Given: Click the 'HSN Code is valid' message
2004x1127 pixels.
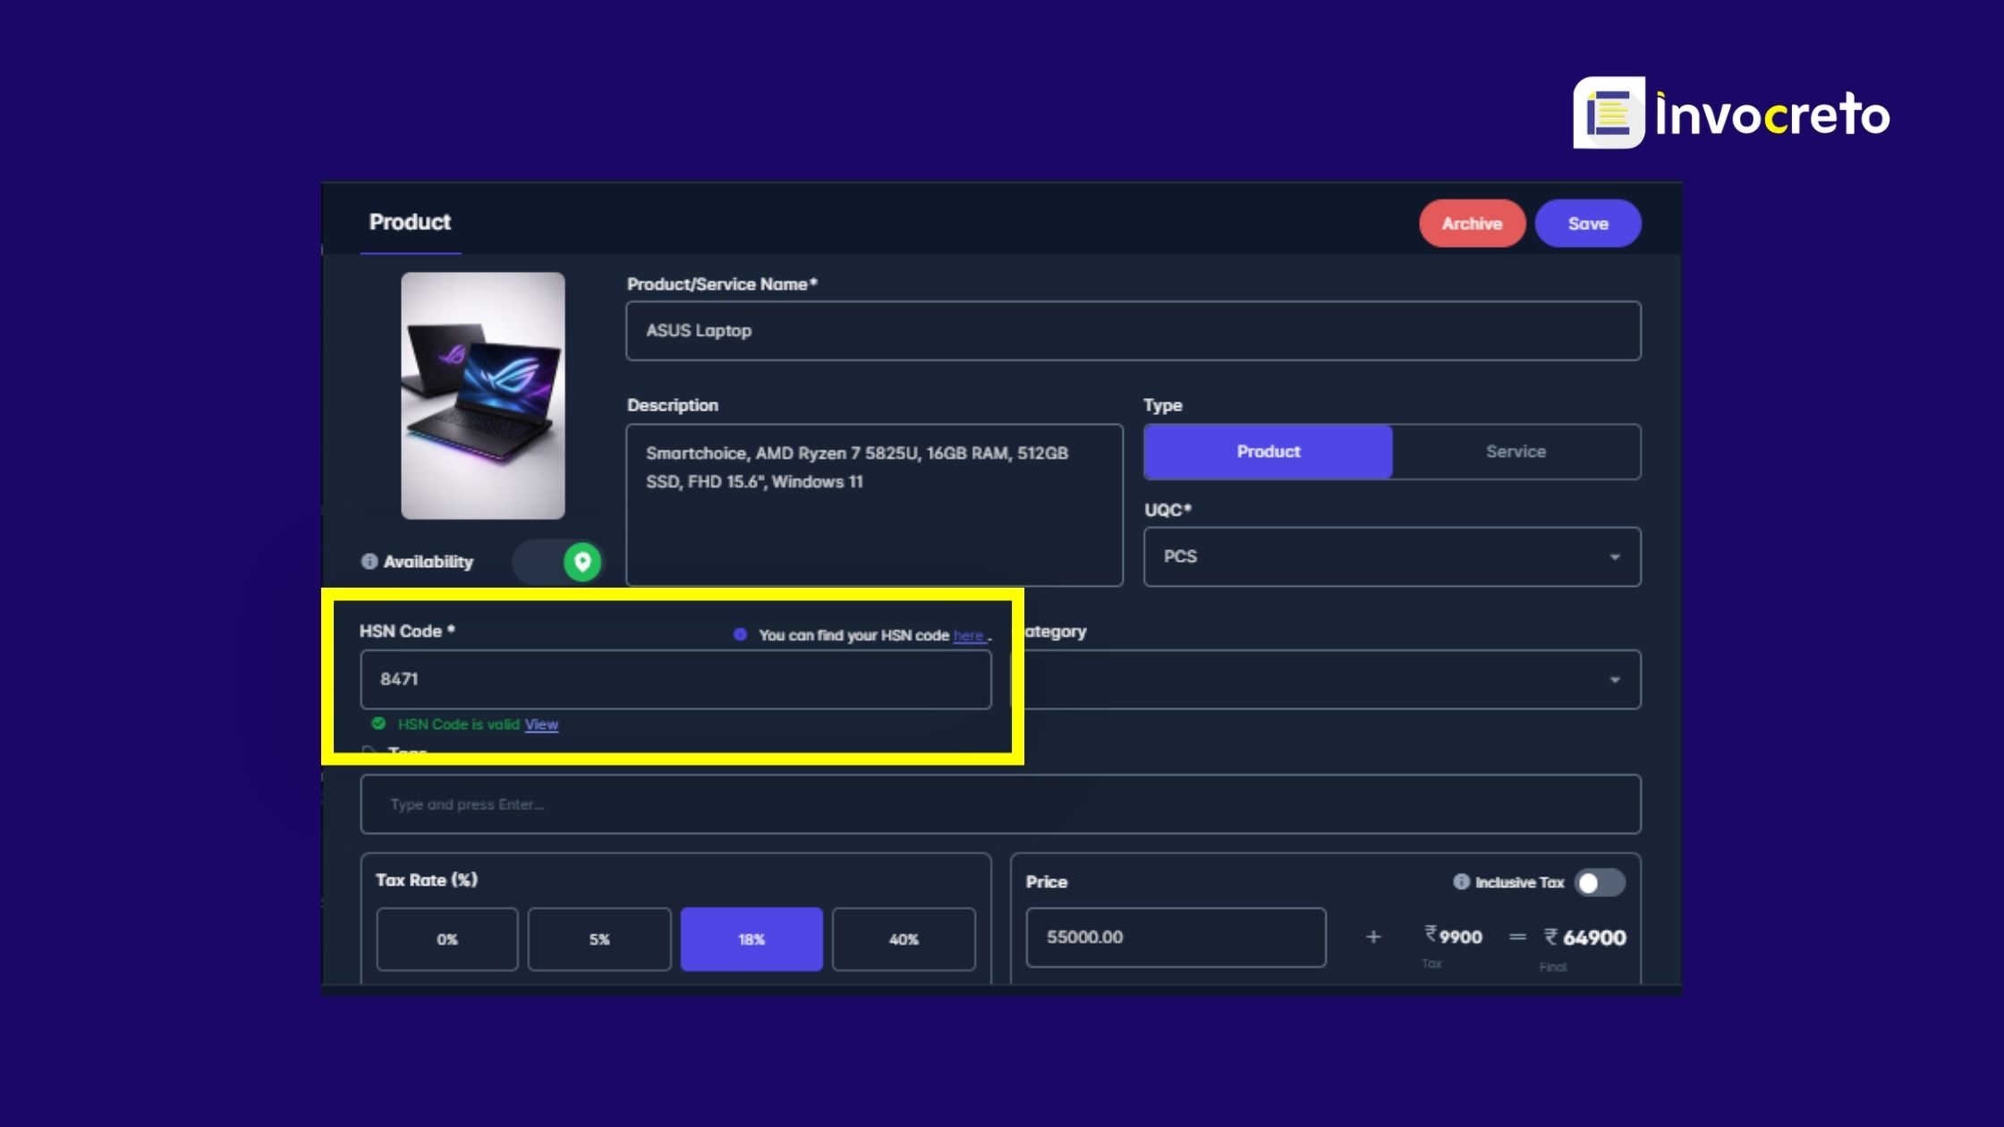Looking at the screenshot, I should 459,724.
